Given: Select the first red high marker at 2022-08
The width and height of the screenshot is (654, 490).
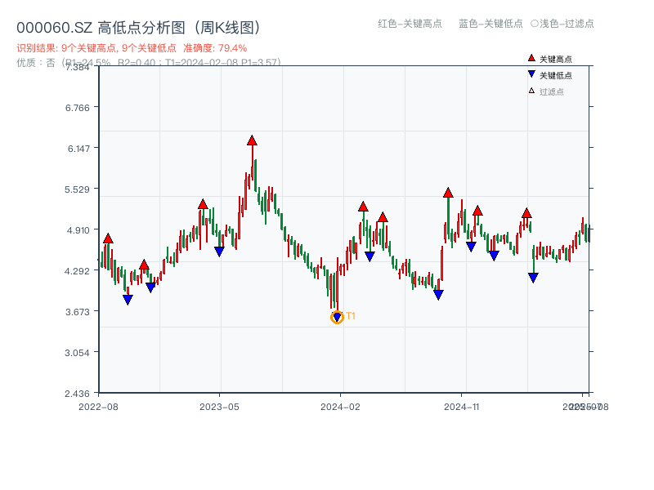Looking at the screenshot, I should click(x=108, y=238).
